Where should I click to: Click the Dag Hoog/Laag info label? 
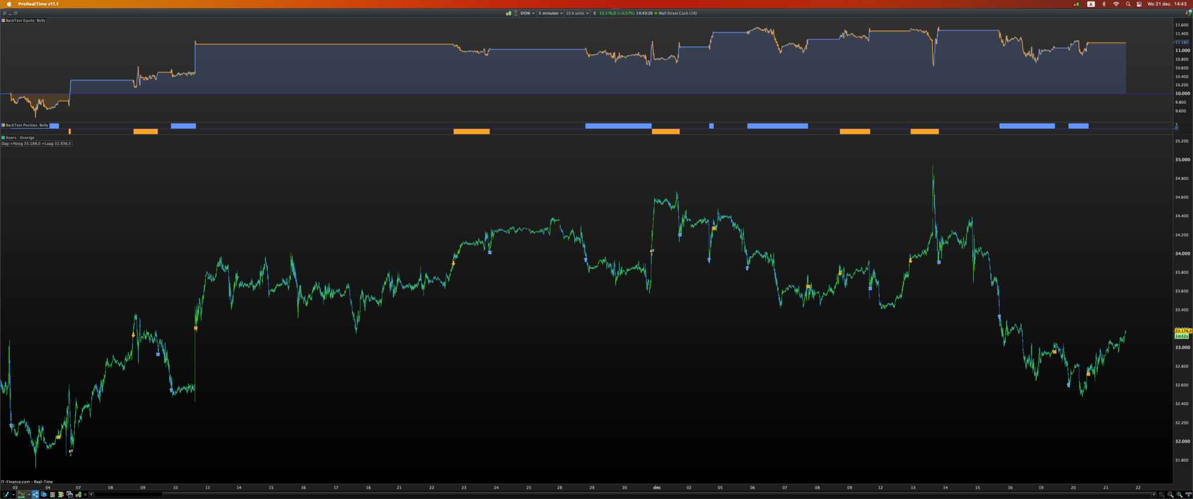[36, 143]
